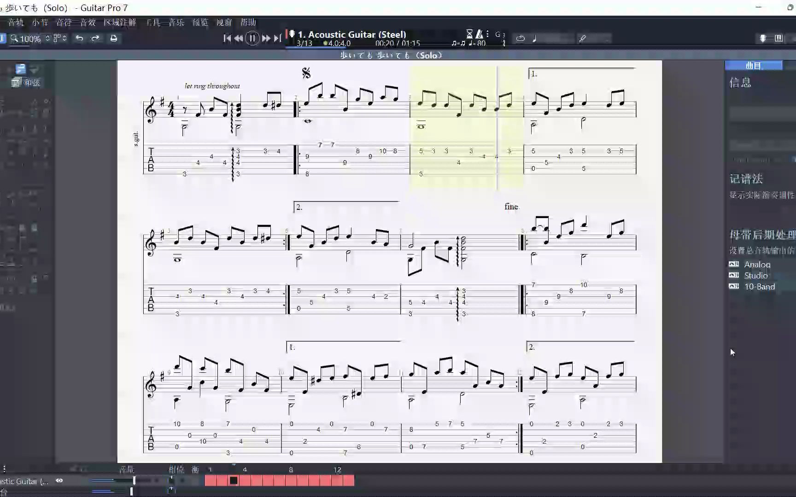The height and width of the screenshot is (497, 796).
Task: Open the 帮助 menu
Action: coord(248,22)
